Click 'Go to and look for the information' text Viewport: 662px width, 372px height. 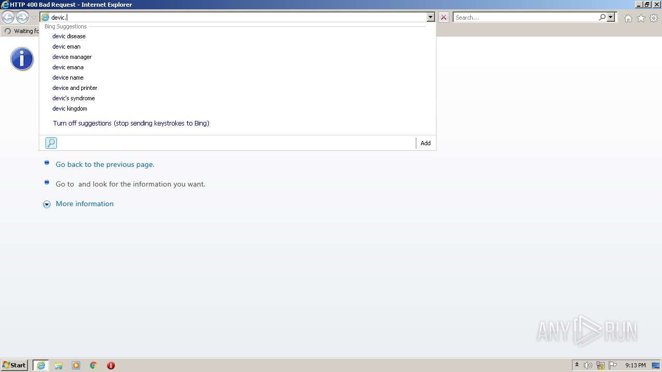[130, 184]
